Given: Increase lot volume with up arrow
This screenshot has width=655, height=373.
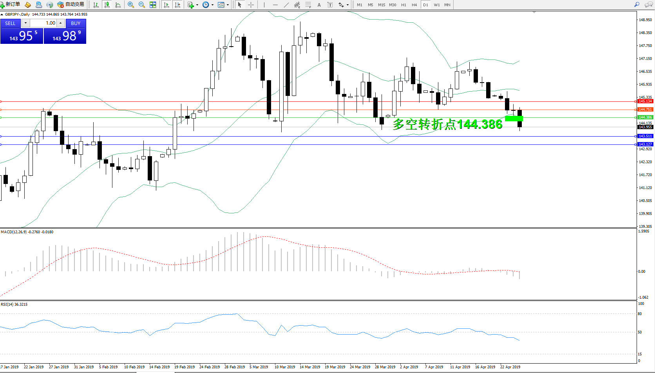Looking at the screenshot, I should click(x=60, y=23).
